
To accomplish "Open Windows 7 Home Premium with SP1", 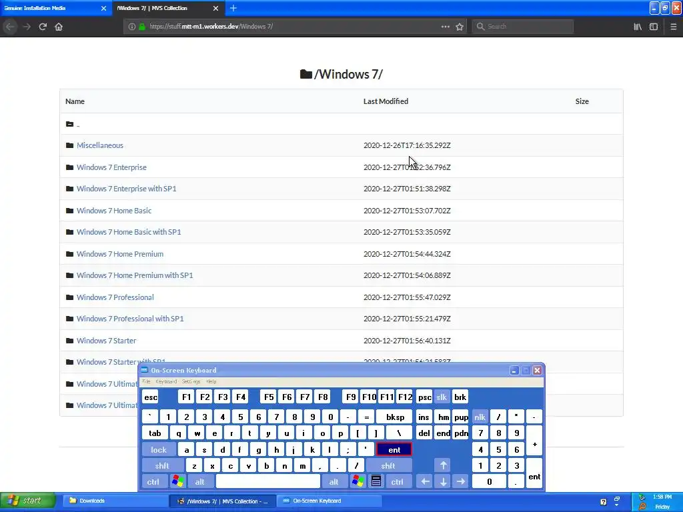I will 135,275.
